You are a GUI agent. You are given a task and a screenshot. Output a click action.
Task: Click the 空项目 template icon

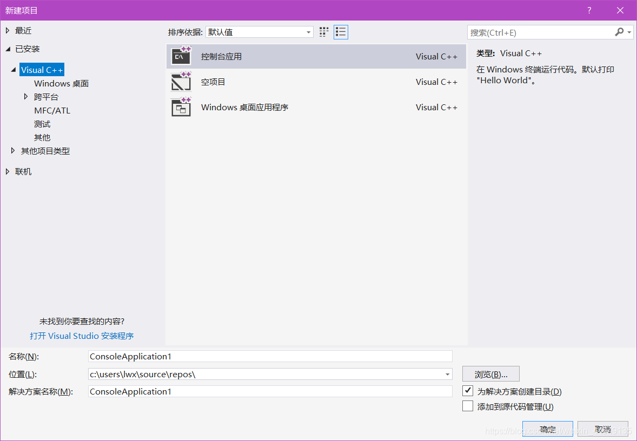tap(181, 82)
